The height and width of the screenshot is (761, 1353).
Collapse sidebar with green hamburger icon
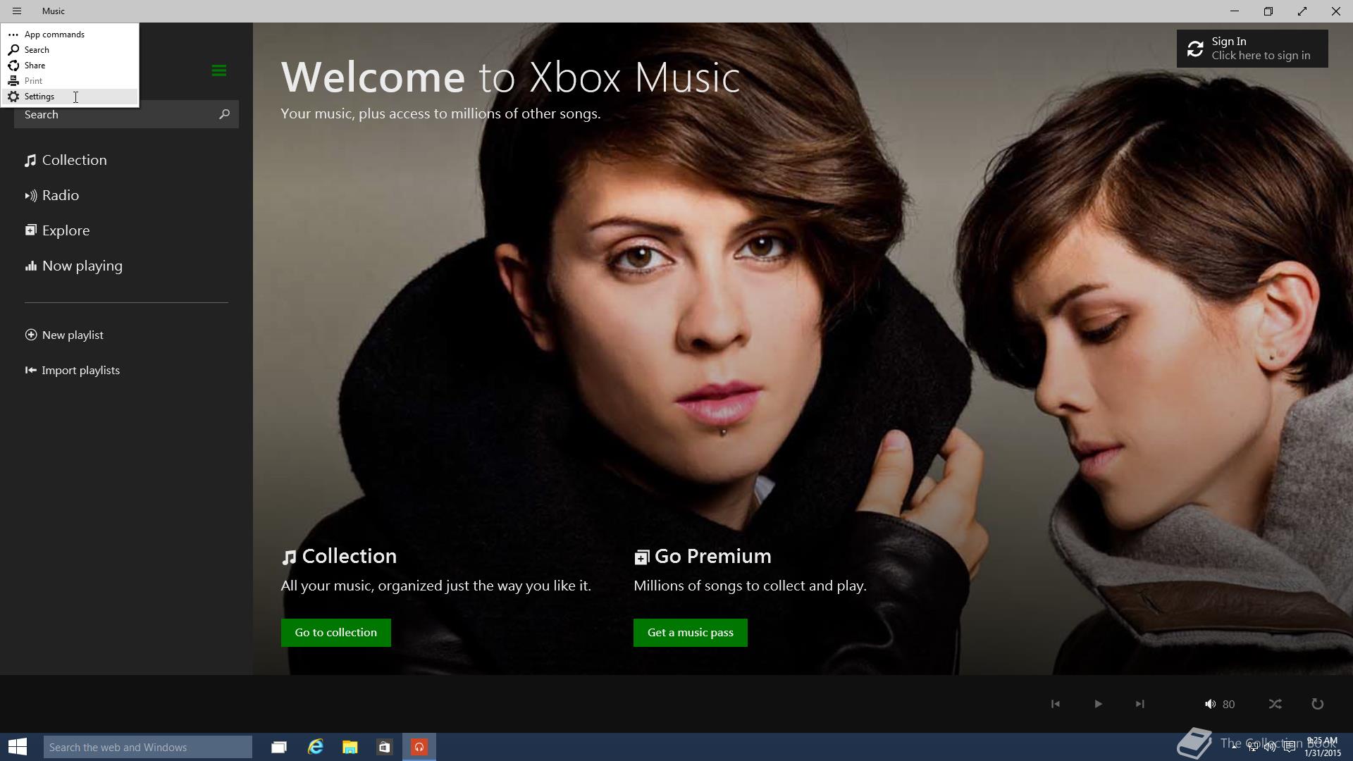218,70
